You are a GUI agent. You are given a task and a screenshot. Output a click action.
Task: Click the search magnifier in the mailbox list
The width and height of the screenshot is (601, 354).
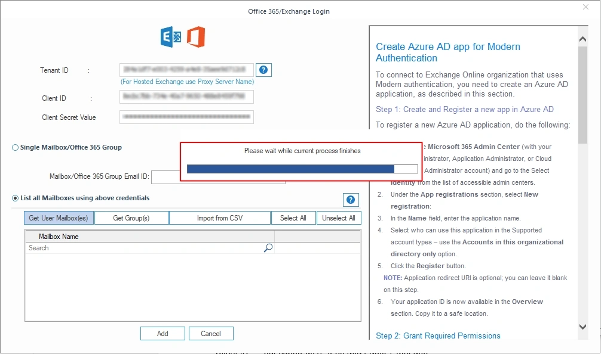coord(268,247)
